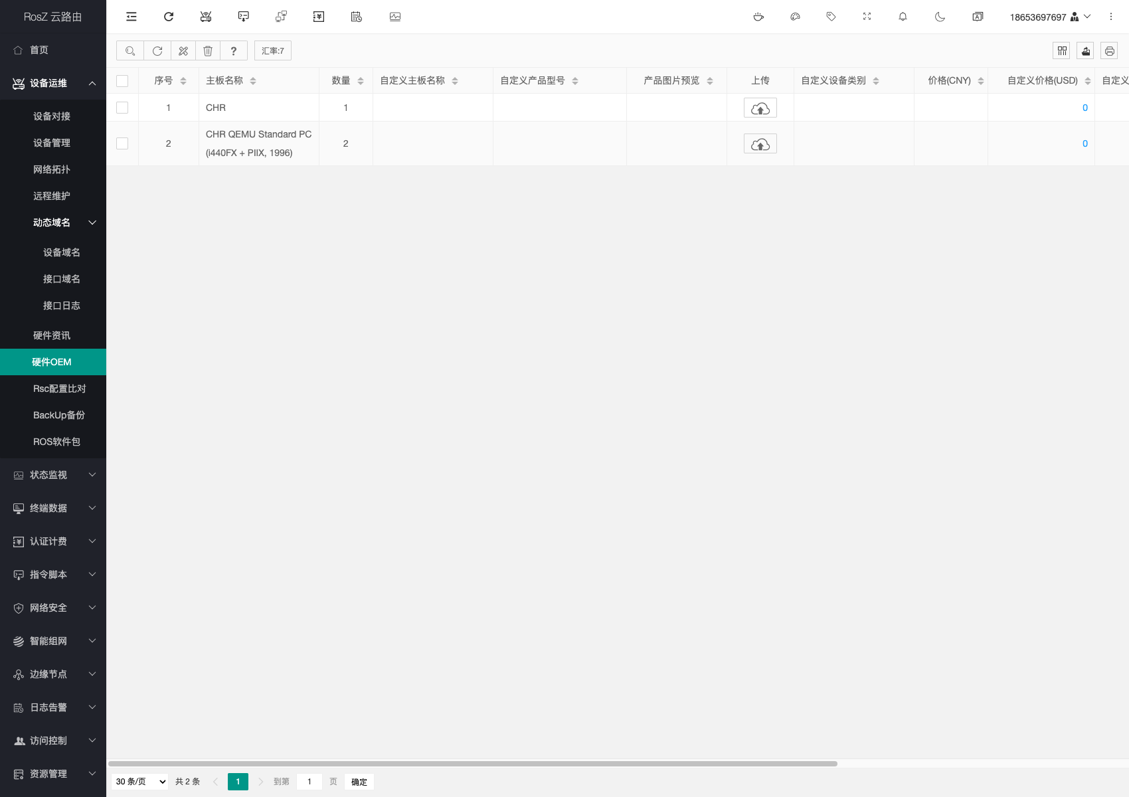Screen dimensions: 1129x797
Task: Toggle the select-all checkbox in table header
Action: point(122,81)
